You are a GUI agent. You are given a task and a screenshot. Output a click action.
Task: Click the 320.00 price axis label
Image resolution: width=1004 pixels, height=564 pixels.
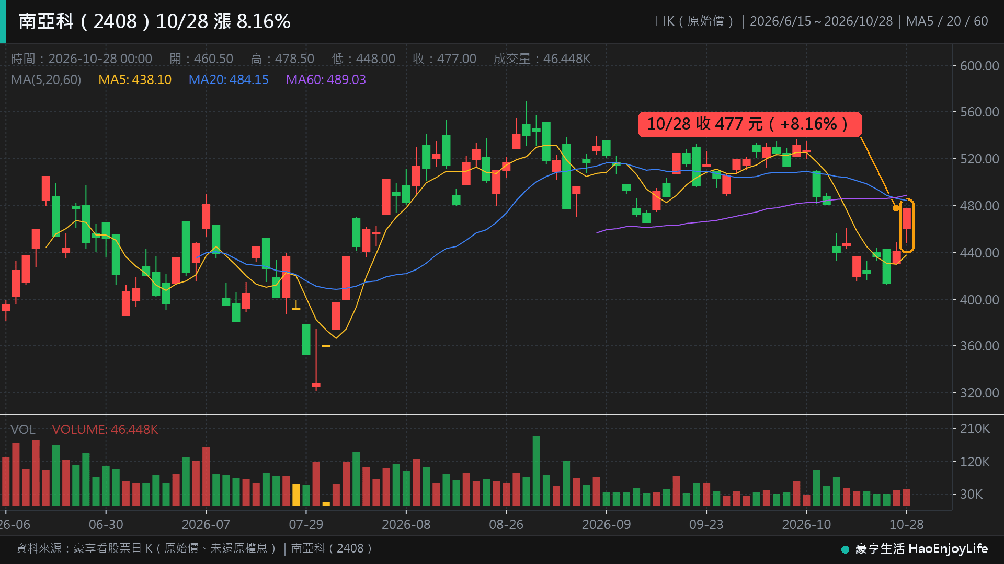click(979, 393)
